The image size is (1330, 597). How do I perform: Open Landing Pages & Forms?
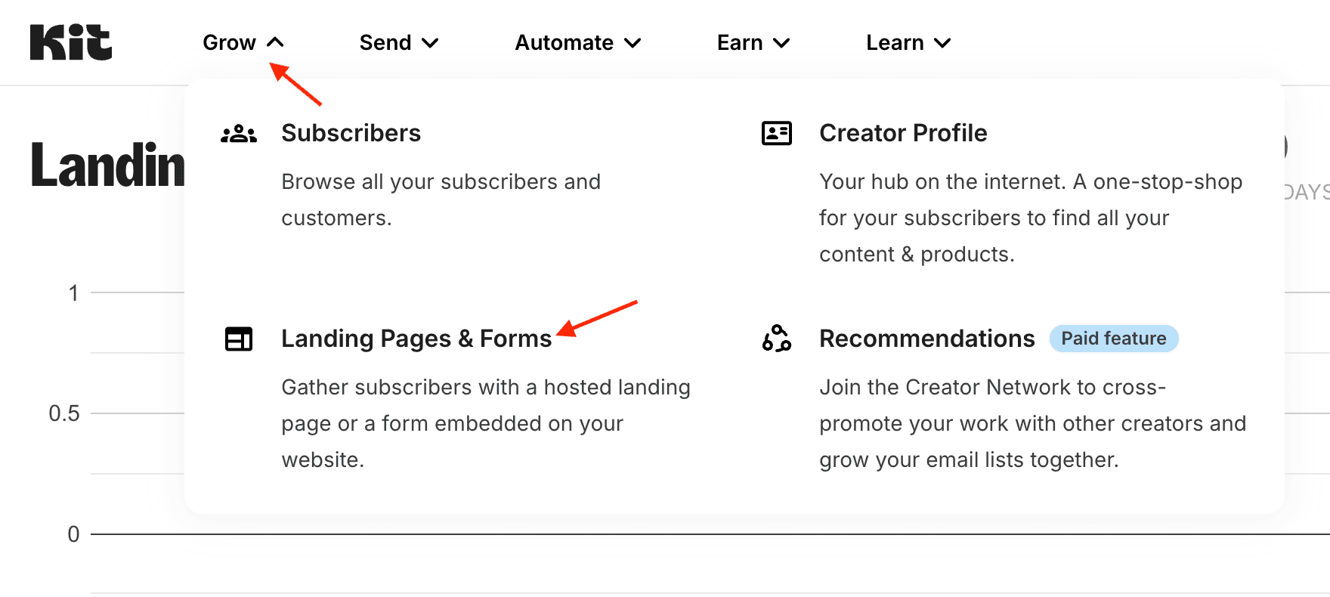416,339
